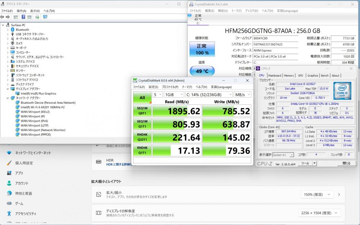Open the Socket #1 selection dropdown in CPU-Z
The height and width of the screenshot is (225, 360).
[283, 155]
